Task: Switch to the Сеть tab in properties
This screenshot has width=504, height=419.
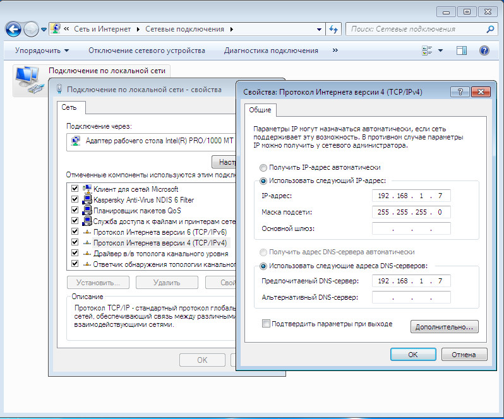Action: (x=69, y=107)
